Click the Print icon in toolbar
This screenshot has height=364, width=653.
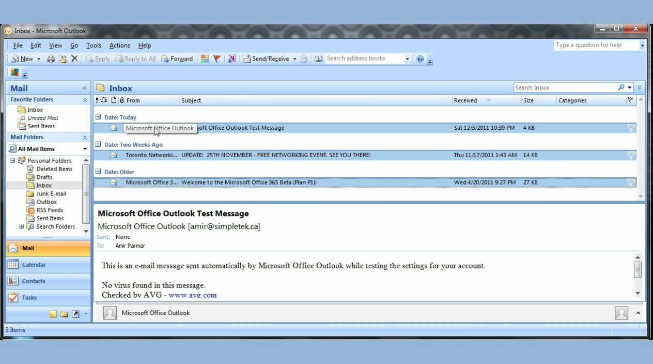pos(51,59)
